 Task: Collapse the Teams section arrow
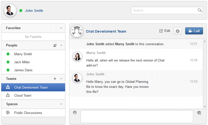[x=61, y=79]
